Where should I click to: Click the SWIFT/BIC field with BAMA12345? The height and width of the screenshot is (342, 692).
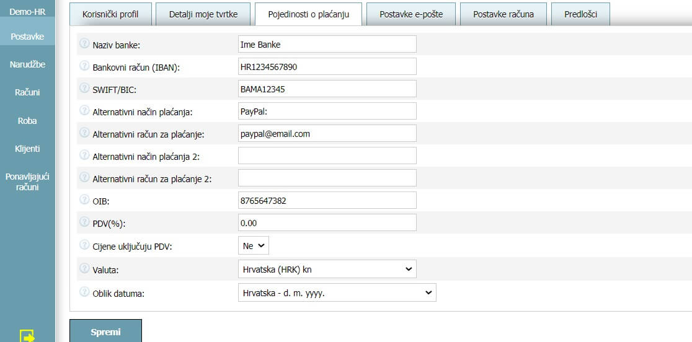tap(327, 89)
